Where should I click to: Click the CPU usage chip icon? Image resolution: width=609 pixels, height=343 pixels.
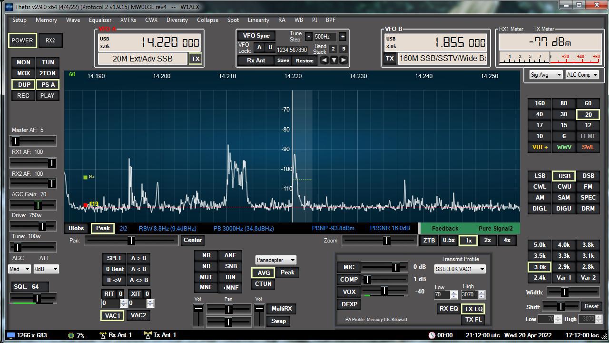click(71, 335)
